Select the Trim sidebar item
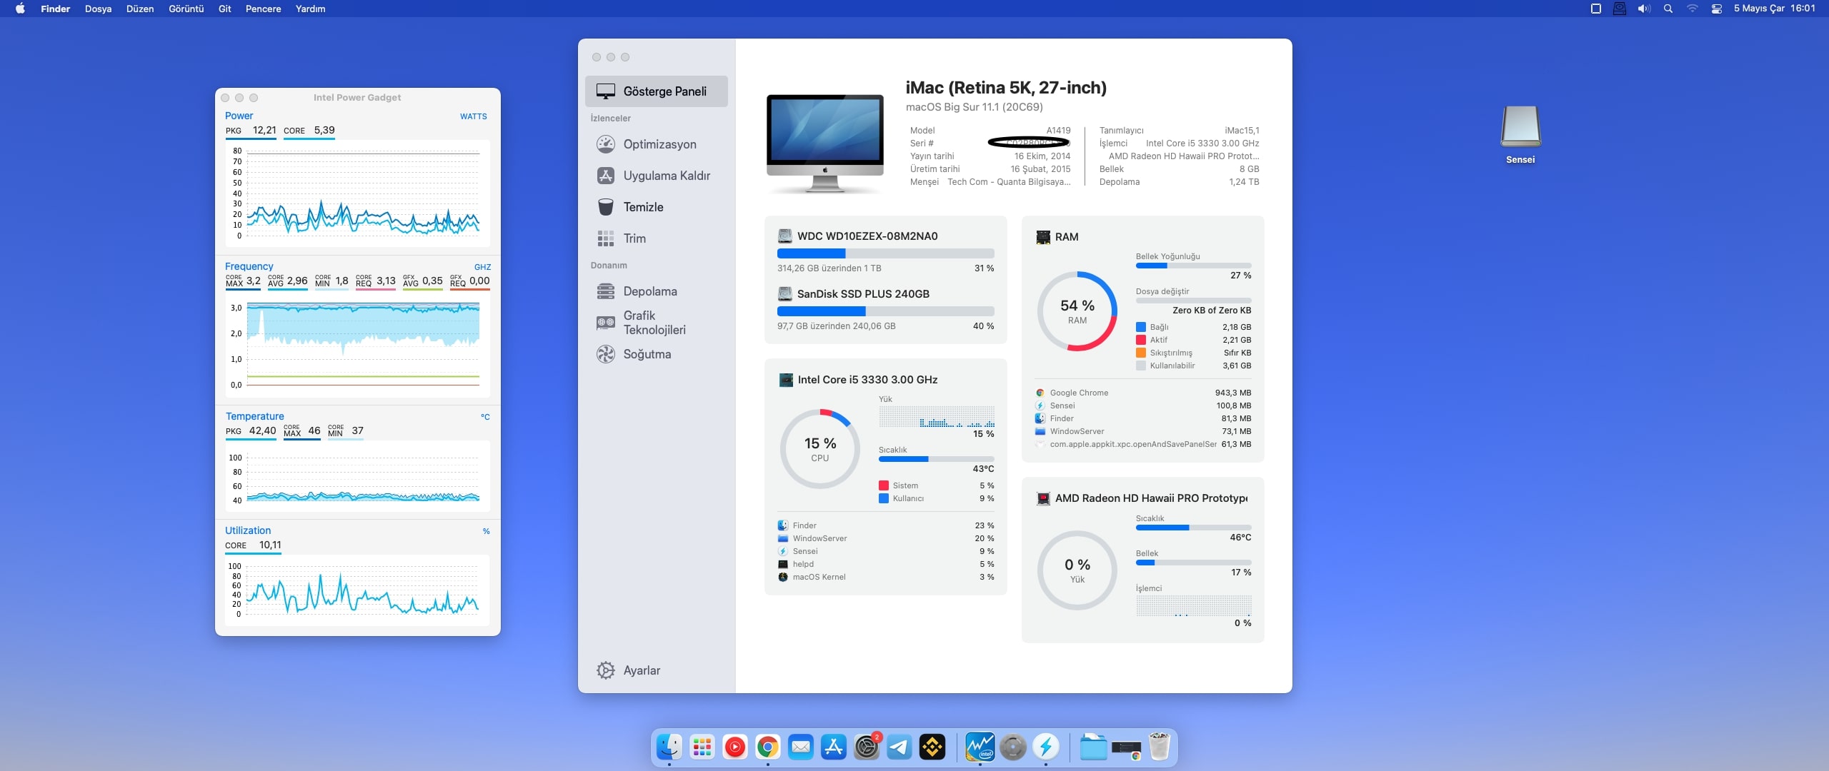The width and height of the screenshot is (1829, 771). pyautogui.click(x=634, y=238)
